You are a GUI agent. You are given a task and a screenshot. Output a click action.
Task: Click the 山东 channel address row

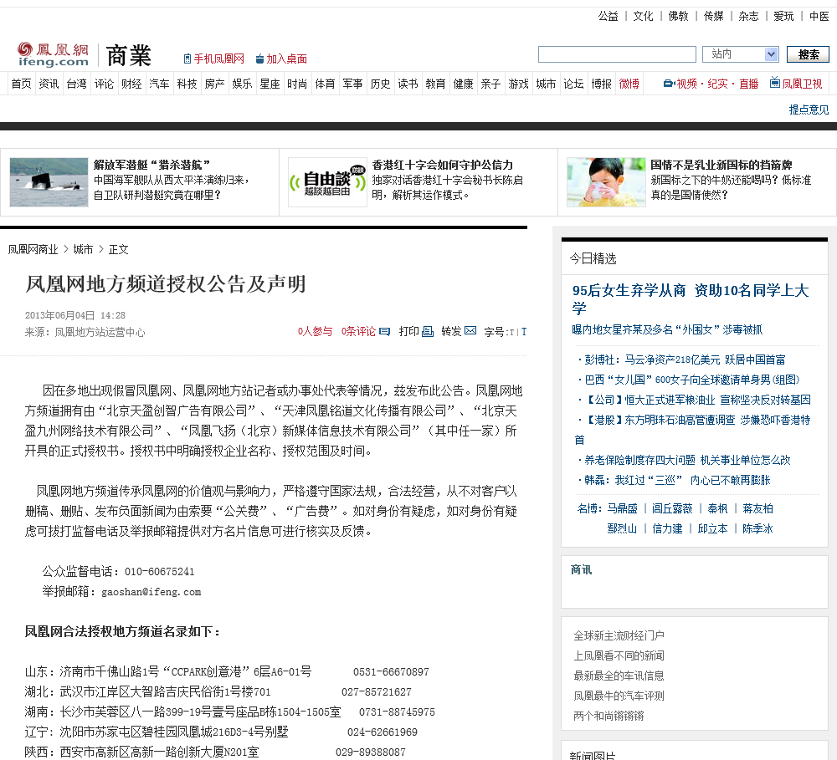(227, 672)
